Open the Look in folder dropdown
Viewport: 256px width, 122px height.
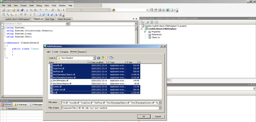pyautogui.click(x=94, y=58)
